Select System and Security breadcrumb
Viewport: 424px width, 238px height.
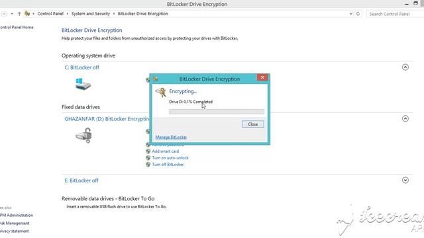point(91,13)
